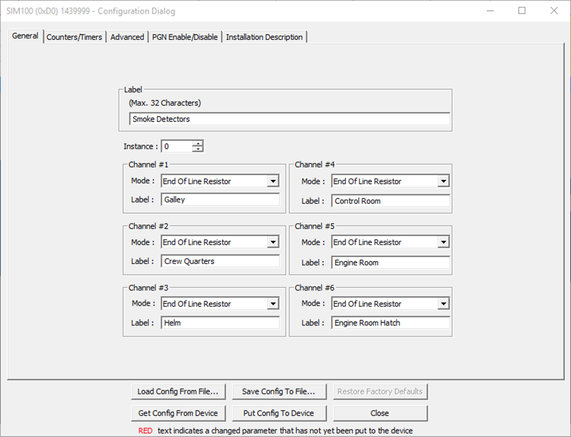Open the Channel #2 Mode dropdown
Screen dimensions: 571x437
(x=273, y=242)
